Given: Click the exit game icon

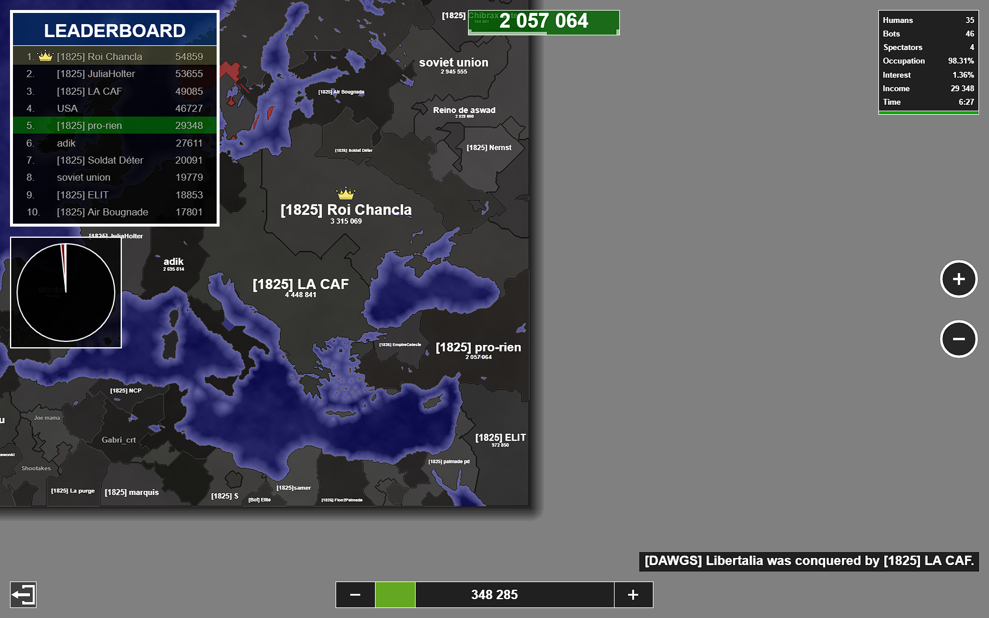Looking at the screenshot, I should click(23, 594).
